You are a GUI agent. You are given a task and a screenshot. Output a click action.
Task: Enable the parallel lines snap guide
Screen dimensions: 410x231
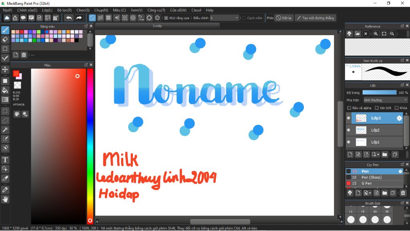(x=100, y=18)
